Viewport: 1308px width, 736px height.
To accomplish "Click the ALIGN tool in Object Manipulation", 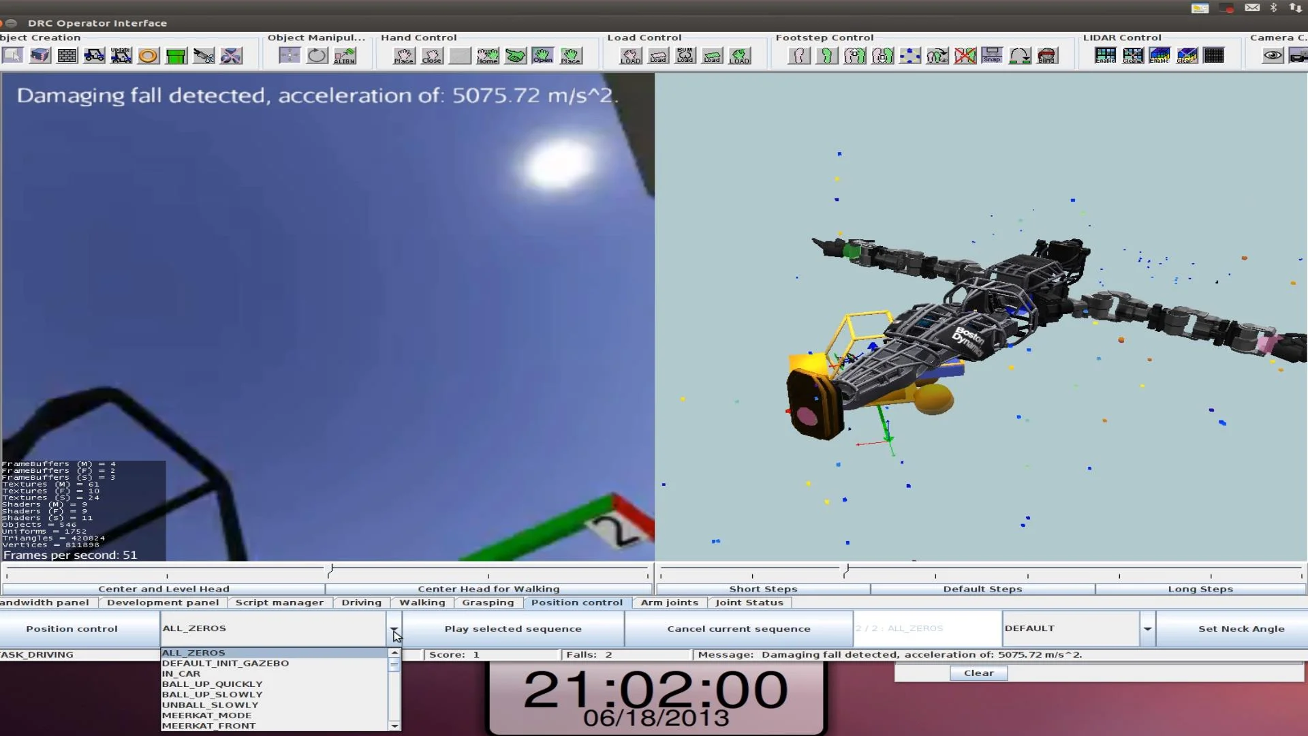I will [345, 55].
